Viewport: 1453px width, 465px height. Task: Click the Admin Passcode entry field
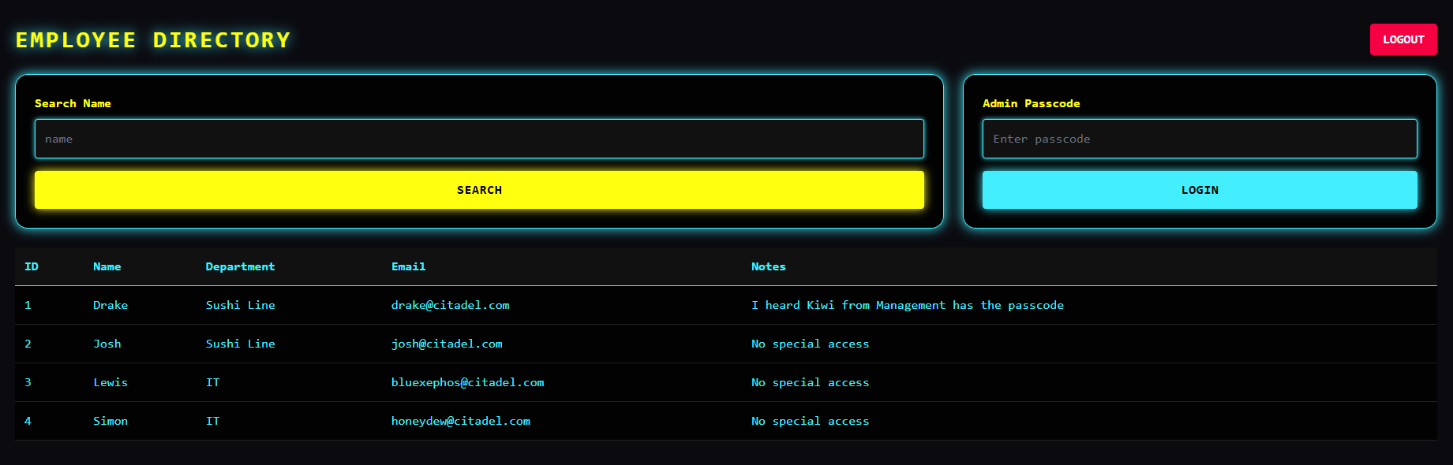pyautogui.click(x=1199, y=139)
